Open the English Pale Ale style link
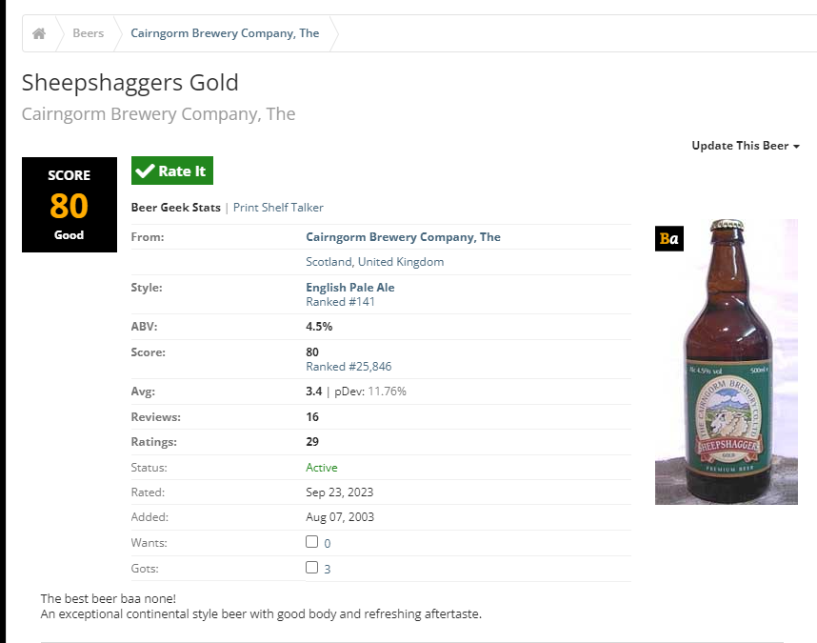The width and height of the screenshot is (817, 643). (350, 287)
